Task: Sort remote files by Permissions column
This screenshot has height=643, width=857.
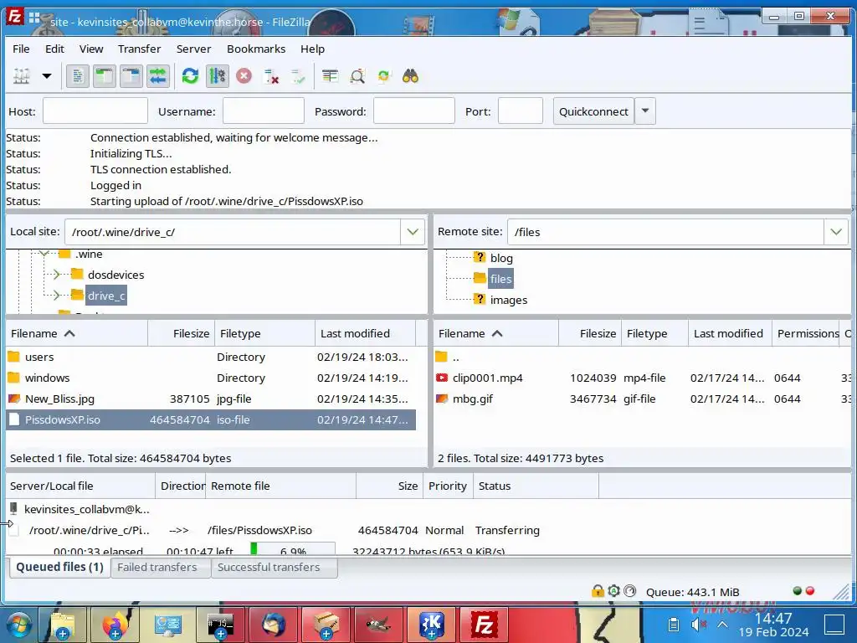Action: click(x=808, y=333)
